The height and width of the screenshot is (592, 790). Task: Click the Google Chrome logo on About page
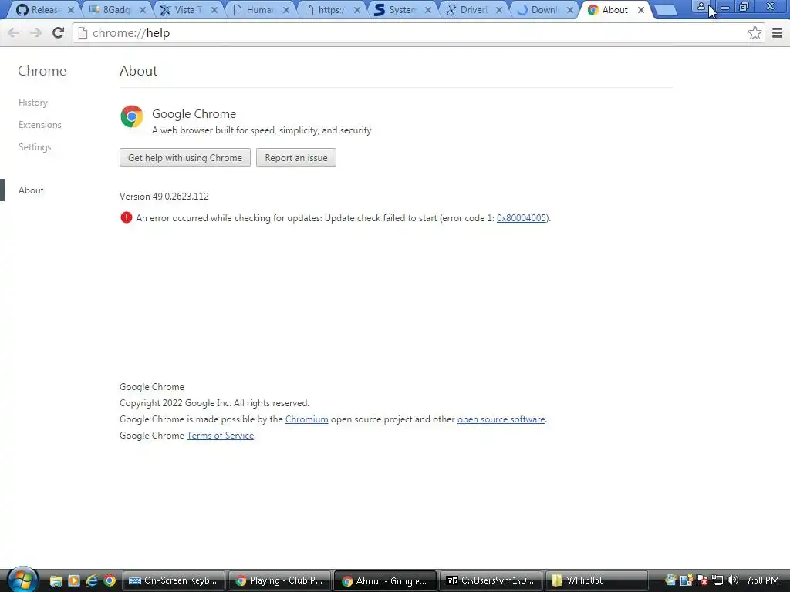pyautogui.click(x=131, y=116)
